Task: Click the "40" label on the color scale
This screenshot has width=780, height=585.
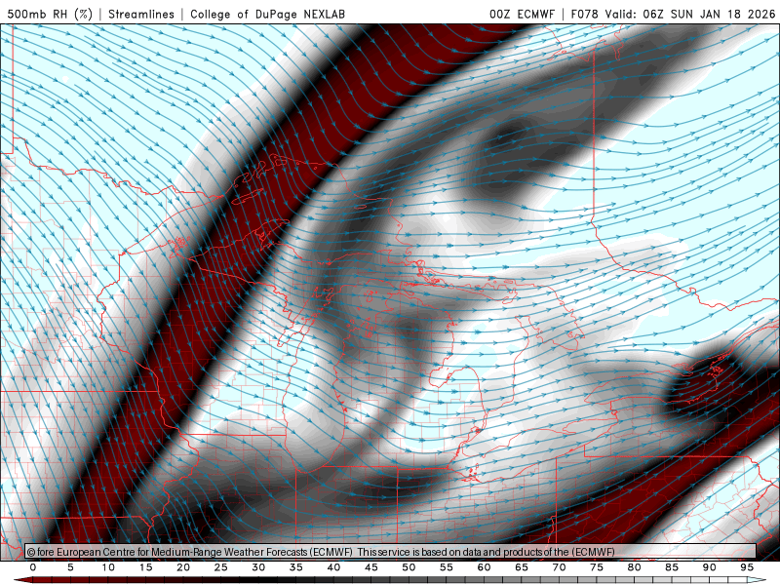Action: pyautogui.click(x=333, y=567)
